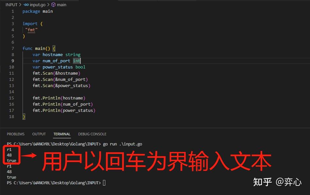
Task: Switch to the DEBUG CONSOLE tab
Action: (92, 134)
